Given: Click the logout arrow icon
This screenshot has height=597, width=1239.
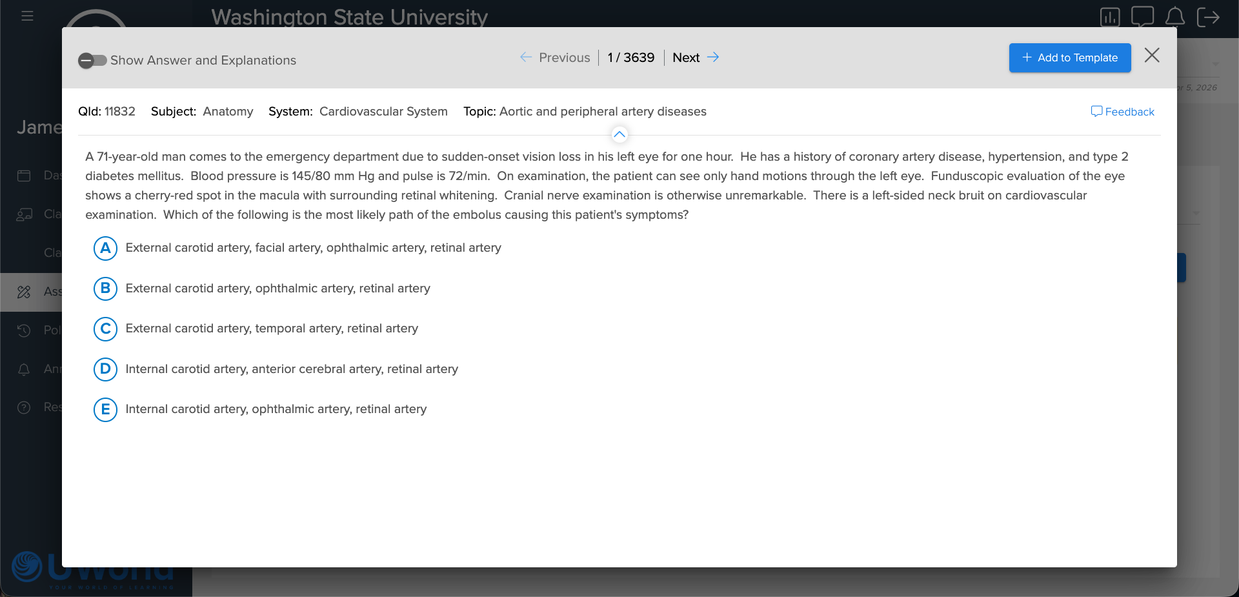Looking at the screenshot, I should 1208,17.
